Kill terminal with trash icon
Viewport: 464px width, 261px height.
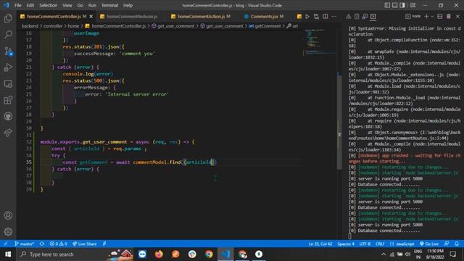pyautogui.click(x=449, y=17)
